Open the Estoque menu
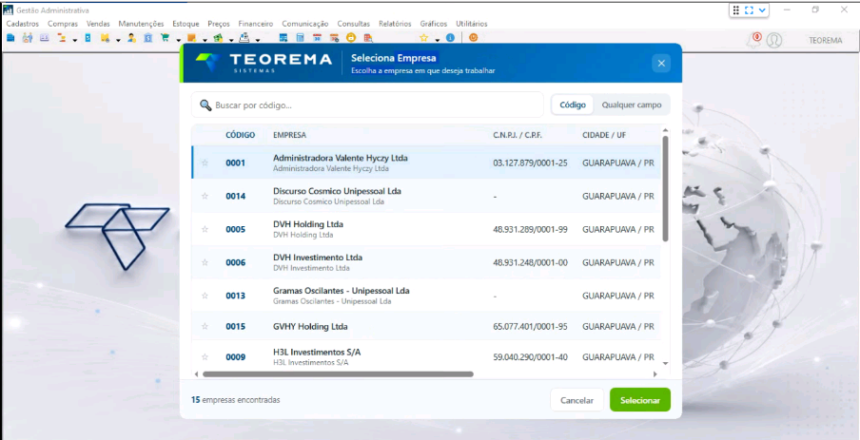The width and height of the screenshot is (860, 440). [186, 24]
